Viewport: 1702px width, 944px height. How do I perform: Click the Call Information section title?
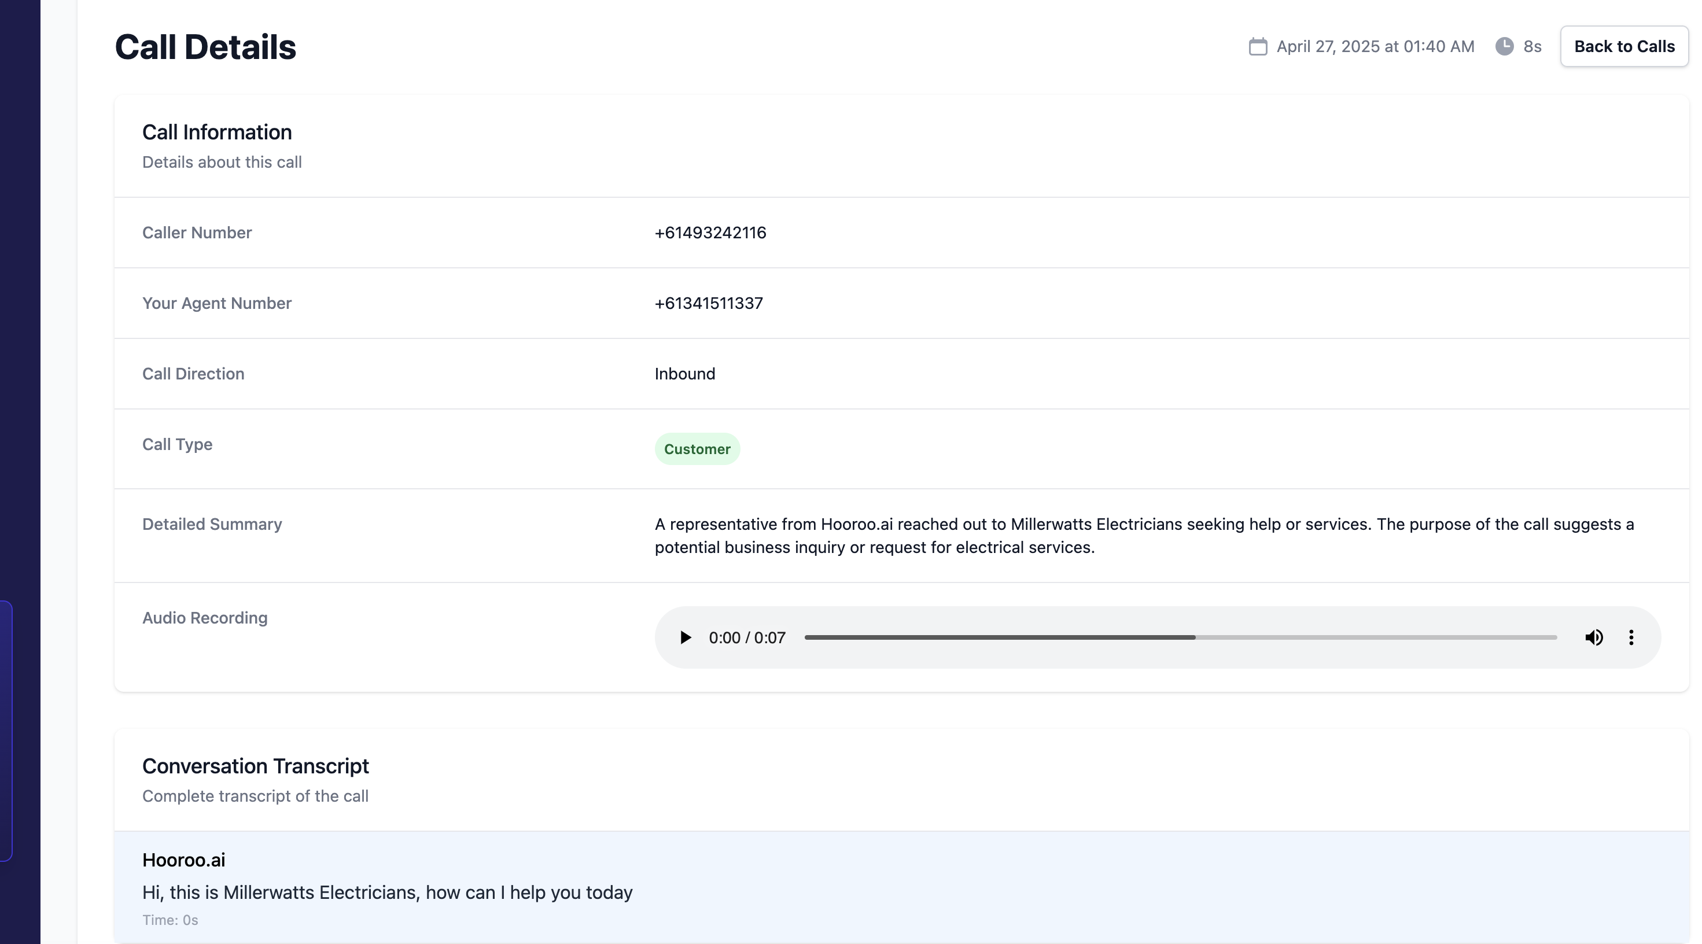coord(217,132)
